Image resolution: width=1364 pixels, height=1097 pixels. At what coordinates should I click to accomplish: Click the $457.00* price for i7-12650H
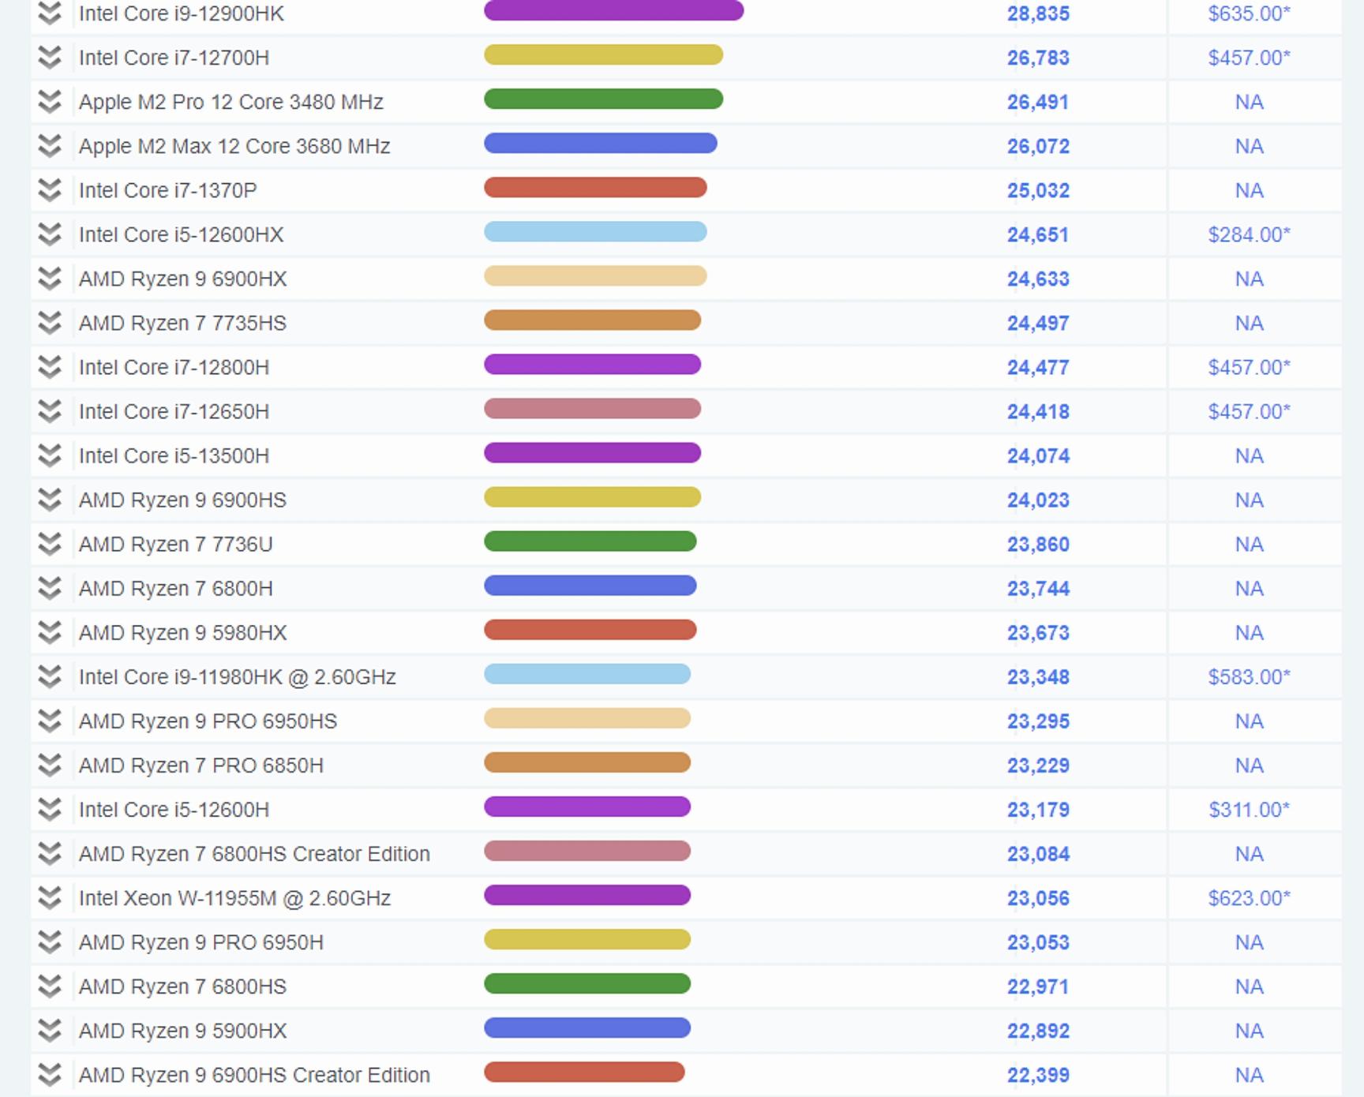1249,411
